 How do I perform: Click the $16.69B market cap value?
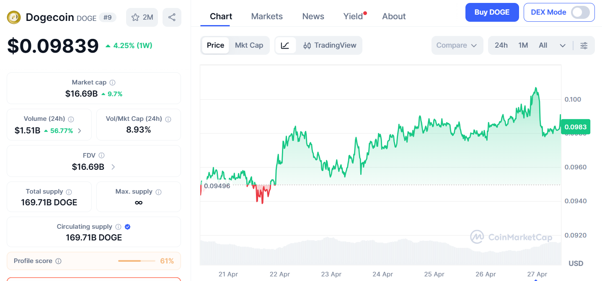(81, 94)
